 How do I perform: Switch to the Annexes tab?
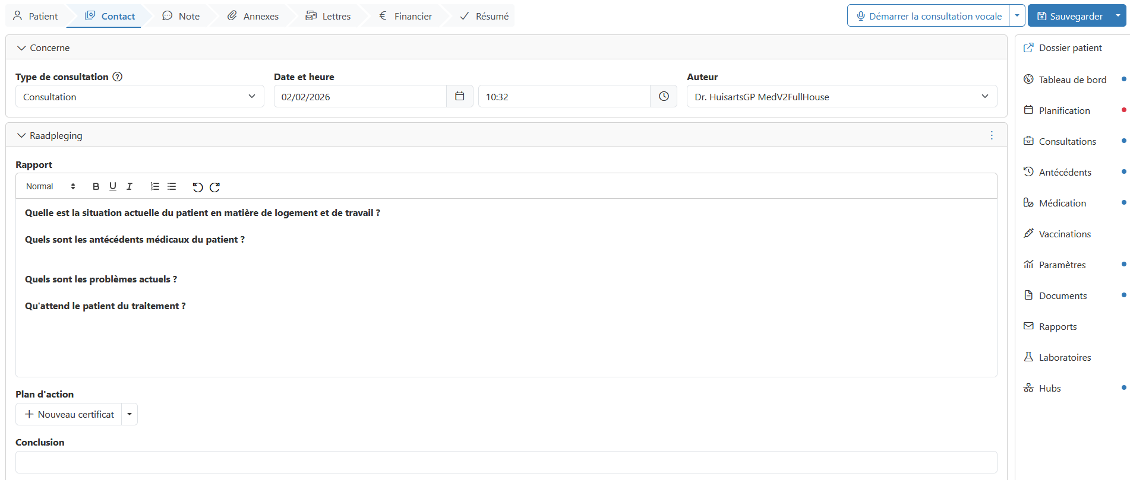click(x=253, y=16)
